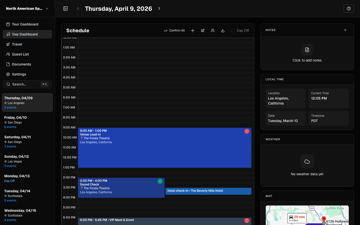Open the help icon in the top right corner
Viewport: 360px width, 225px height.
[x=348, y=8]
